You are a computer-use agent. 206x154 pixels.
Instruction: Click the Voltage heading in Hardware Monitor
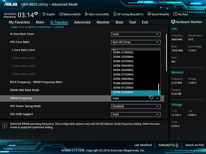pyautogui.click(x=176, y=105)
